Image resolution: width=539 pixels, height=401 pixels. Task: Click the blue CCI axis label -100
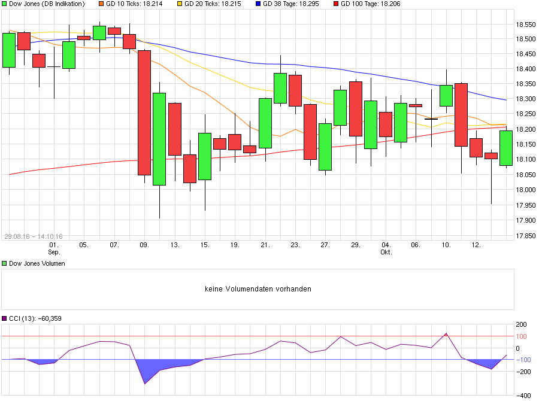point(523,360)
